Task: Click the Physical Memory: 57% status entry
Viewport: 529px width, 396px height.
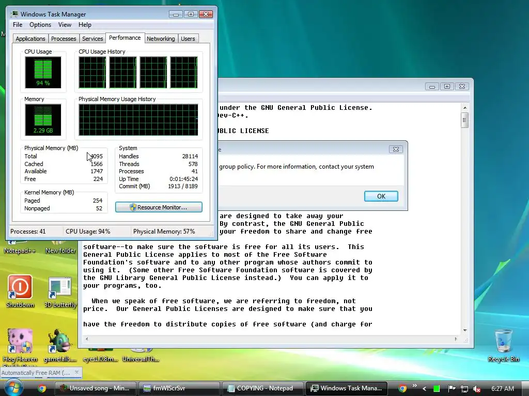Action: tap(164, 232)
